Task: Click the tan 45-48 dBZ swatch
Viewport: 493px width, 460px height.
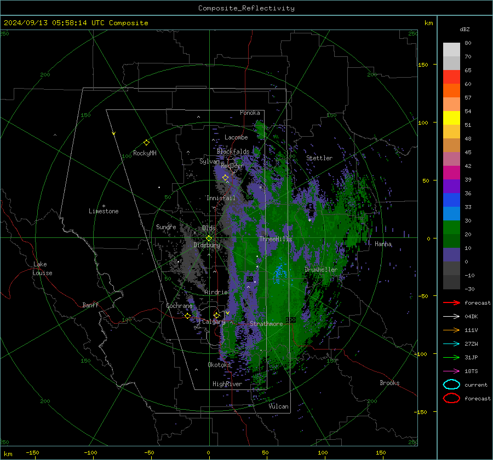Action: [451, 145]
